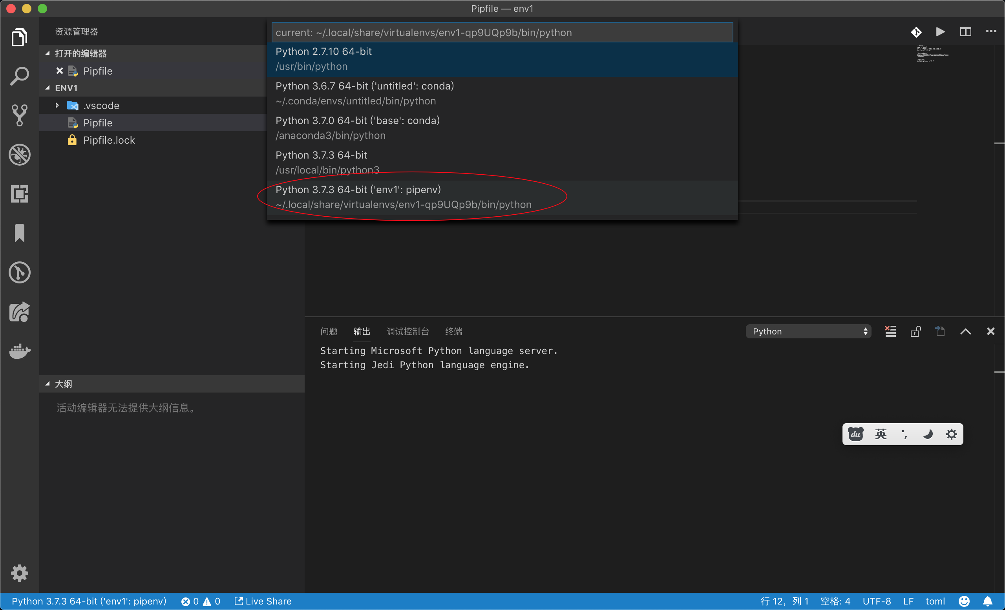Change interpreter via Python status bar entry

point(89,601)
